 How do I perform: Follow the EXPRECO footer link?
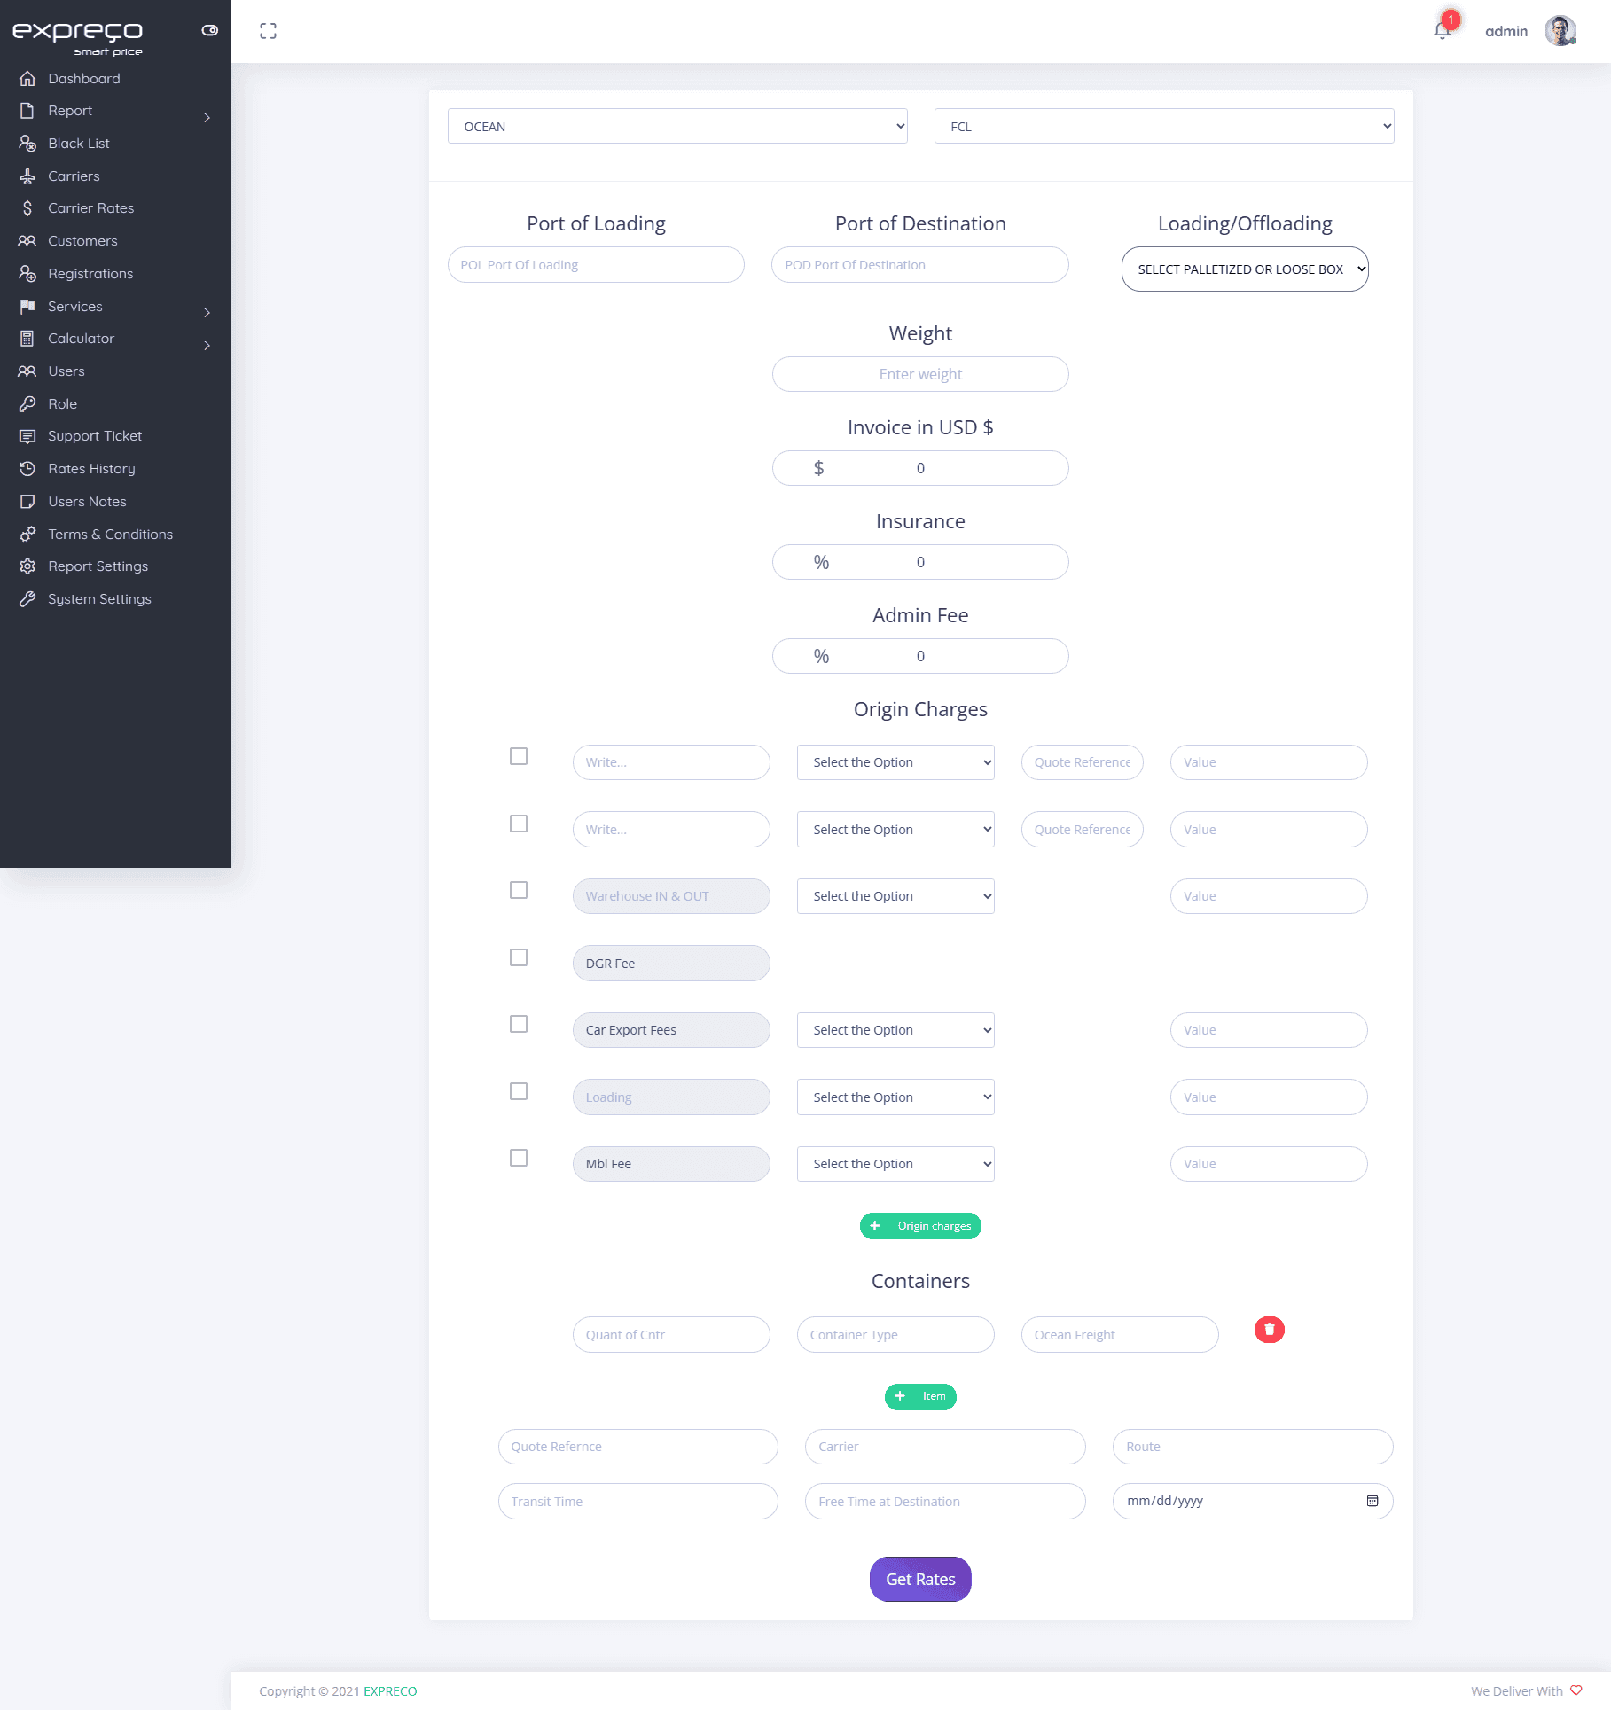tap(390, 1691)
